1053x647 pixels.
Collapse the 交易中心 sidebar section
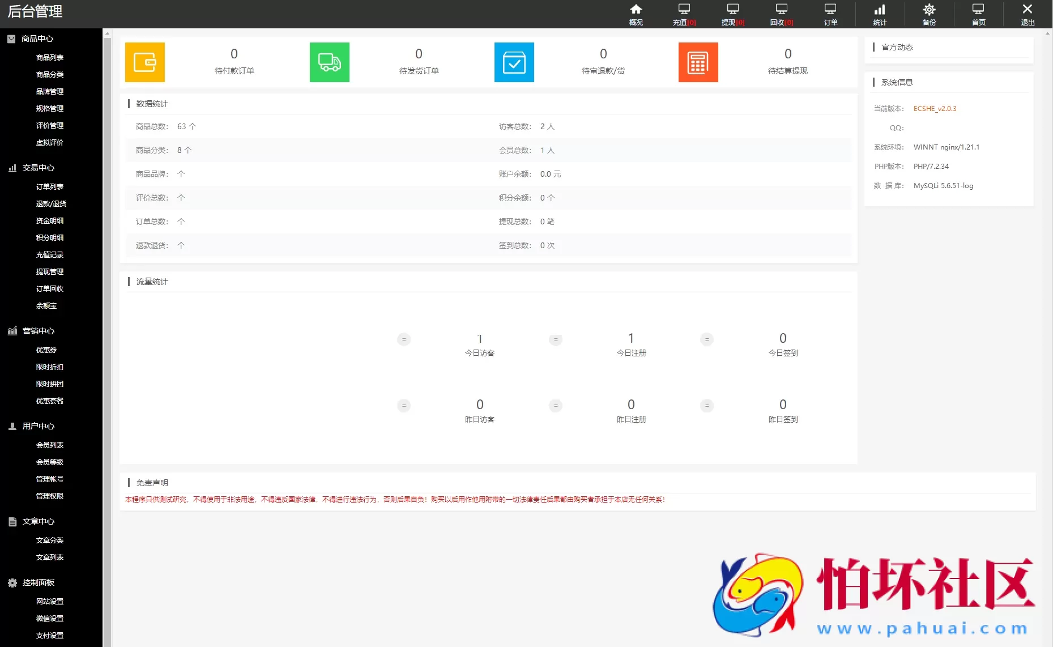[x=38, y=168]
